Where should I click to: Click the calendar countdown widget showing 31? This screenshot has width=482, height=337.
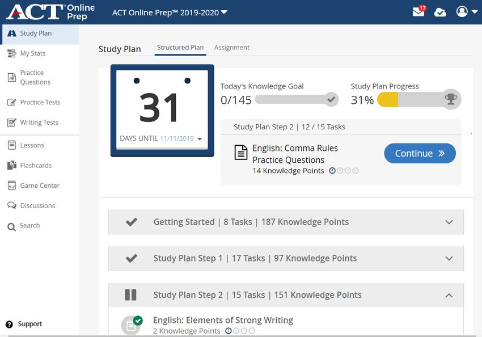coord(162,111)
